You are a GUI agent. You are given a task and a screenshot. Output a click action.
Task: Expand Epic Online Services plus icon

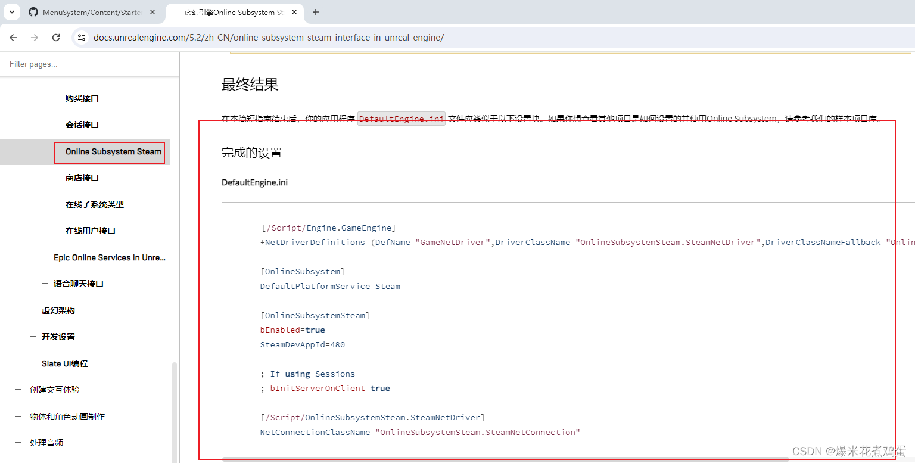tap(45, 257)
